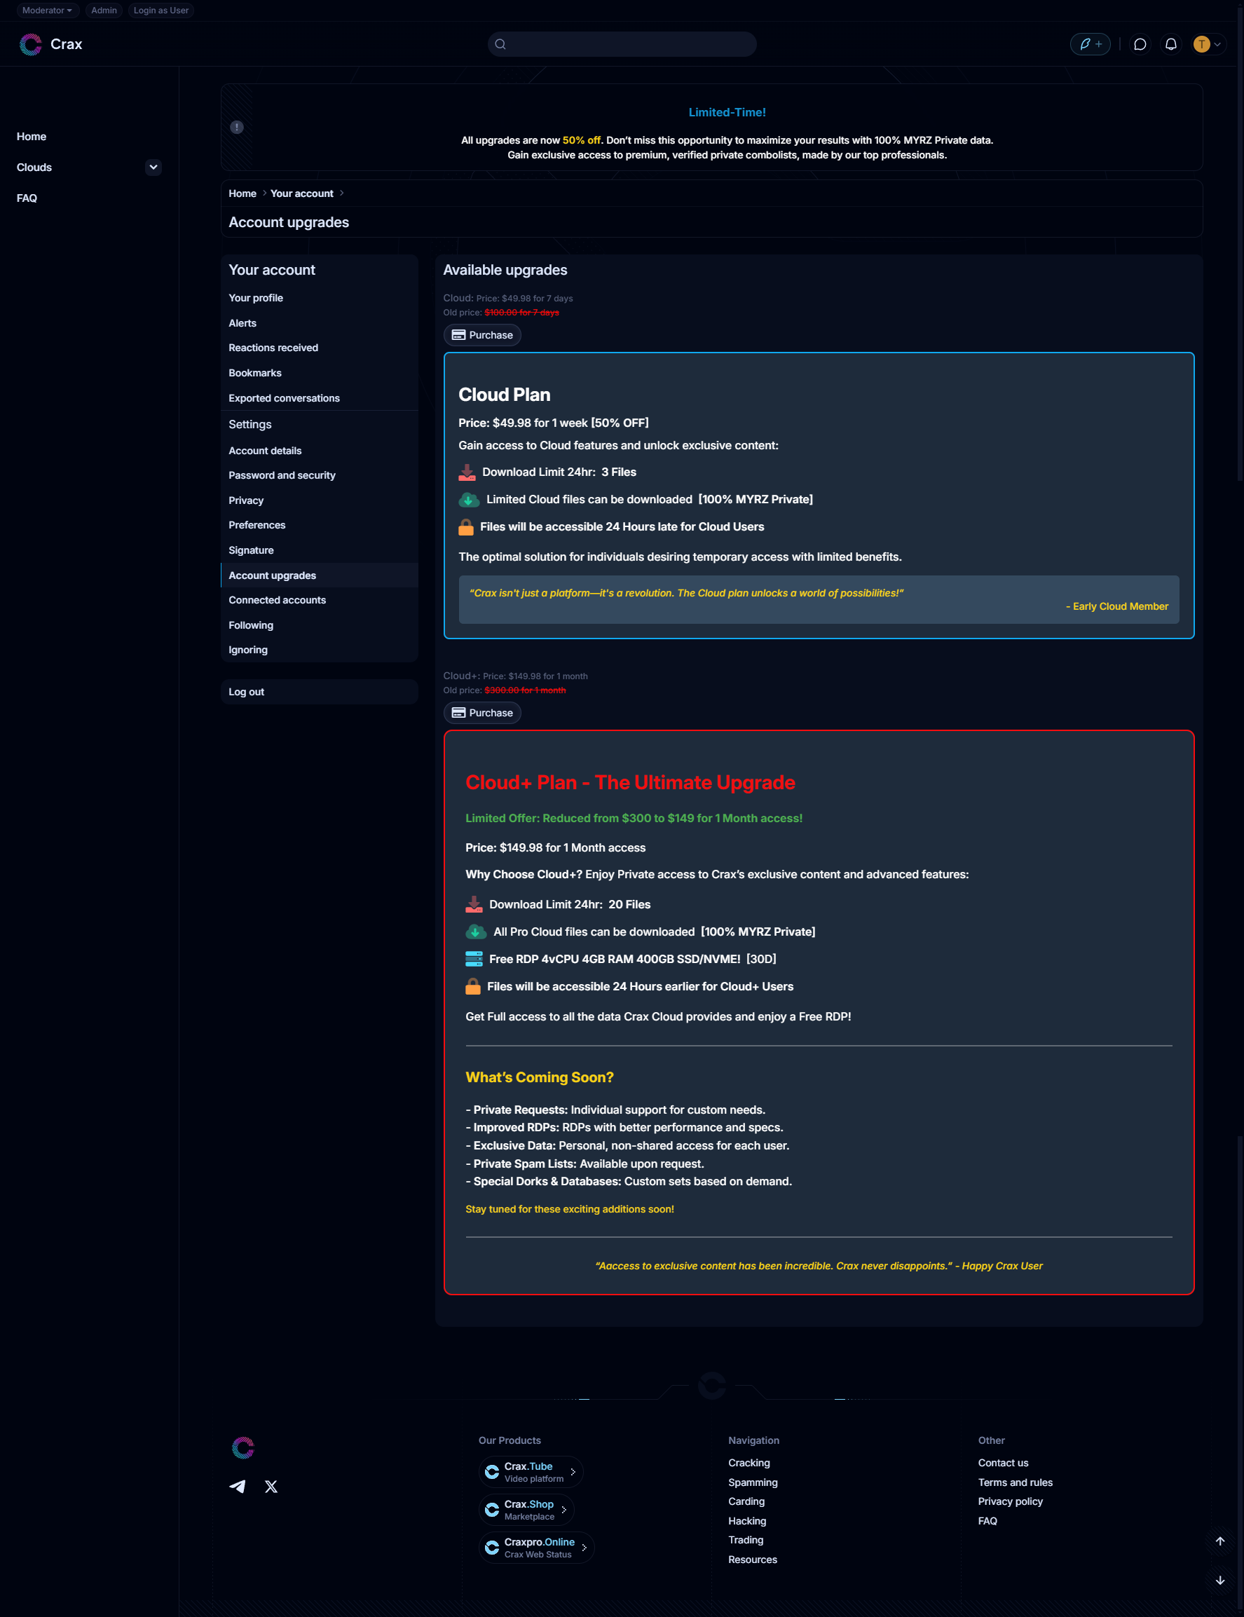The height and width of the screenshot is (1617, 1244).
Task: Open Terms and rules in the footer
Action: pyautogui.click(x=1016, y=1482)
